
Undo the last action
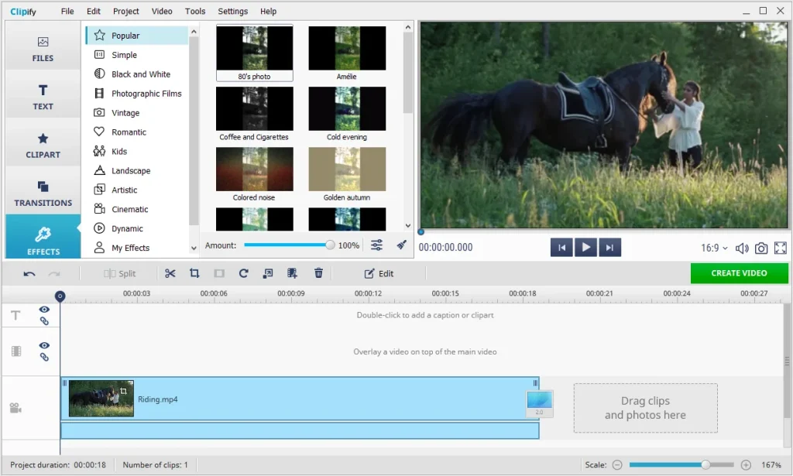[29, 274]
